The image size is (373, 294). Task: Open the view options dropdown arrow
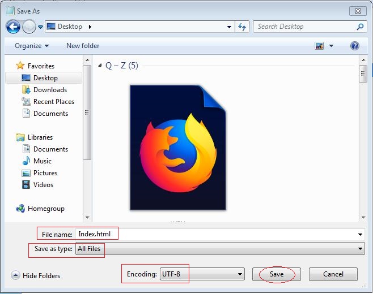(x=331, y=46)
